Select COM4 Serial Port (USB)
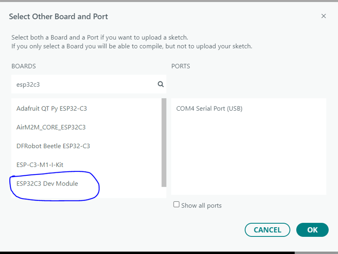Screen dimensions: 338x254 point(209,108)
